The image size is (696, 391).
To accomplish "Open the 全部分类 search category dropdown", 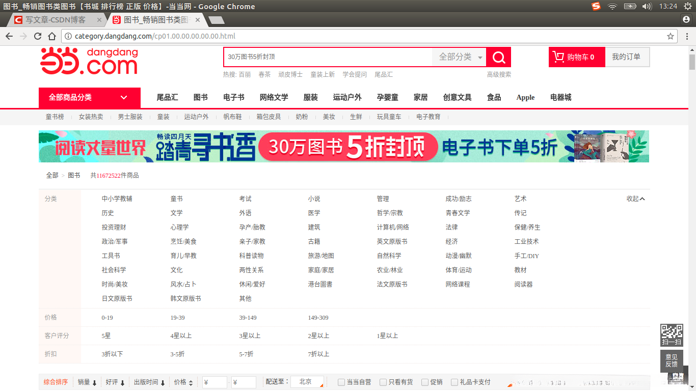I will coord(459,57).
